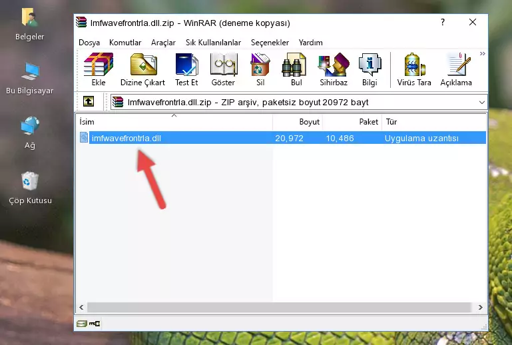Open the Dosya menu
Screen dimensions: 512x345
pos(89,43)
